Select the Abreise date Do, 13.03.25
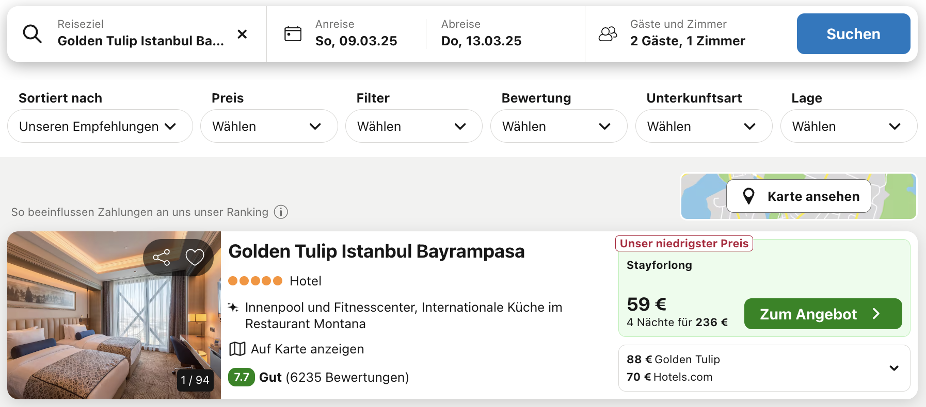This screenshot has width=926, height=407. tap(481, 34)
